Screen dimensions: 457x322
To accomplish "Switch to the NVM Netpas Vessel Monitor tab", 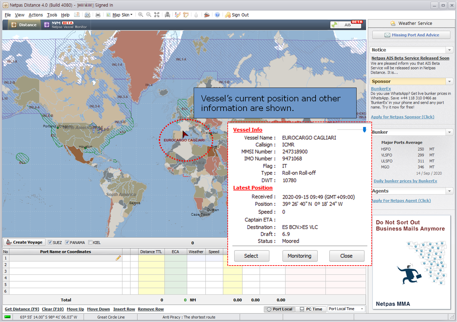I will (66, 25).
